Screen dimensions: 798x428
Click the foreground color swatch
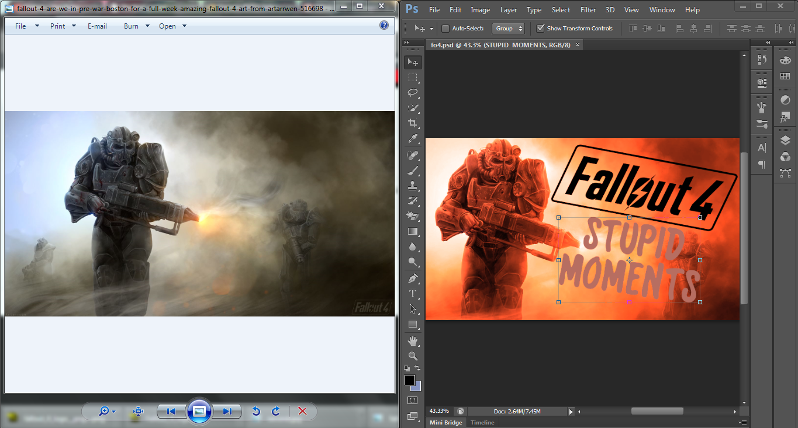point(410,380)
